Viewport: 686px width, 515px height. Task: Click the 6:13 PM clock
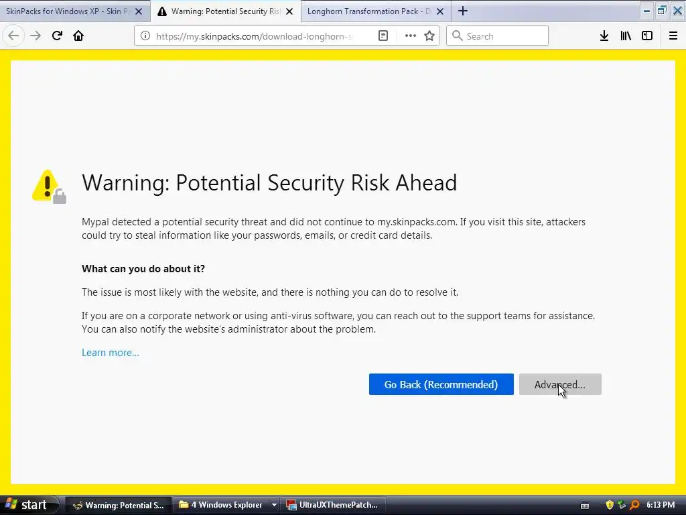click(x=661, y=505)
